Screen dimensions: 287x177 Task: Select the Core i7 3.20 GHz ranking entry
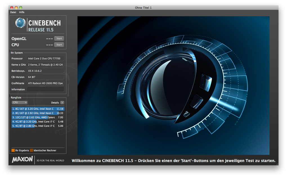click(x=38, y=122)
